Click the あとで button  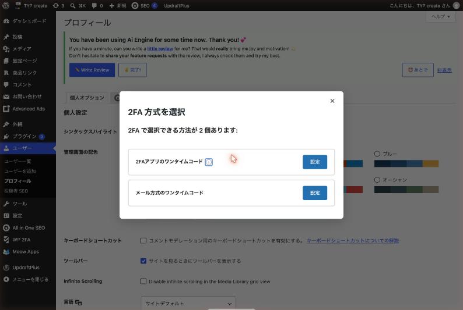pos(418,70)
